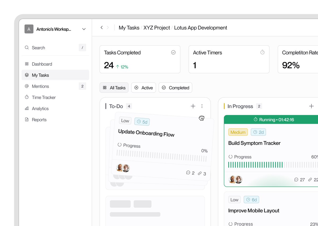Click the 5d due tag on Update Onboarding Flow
Screen dimensions: 318x226
pos(142,122)
